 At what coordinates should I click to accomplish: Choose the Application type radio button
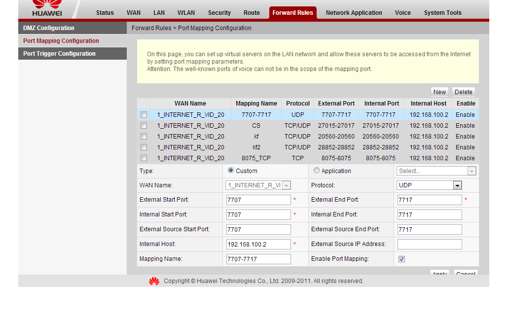point(317,171)
